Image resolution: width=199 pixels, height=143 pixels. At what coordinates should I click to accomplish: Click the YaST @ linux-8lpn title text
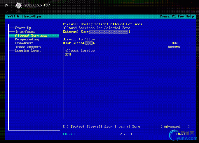[x=24, y=17]
